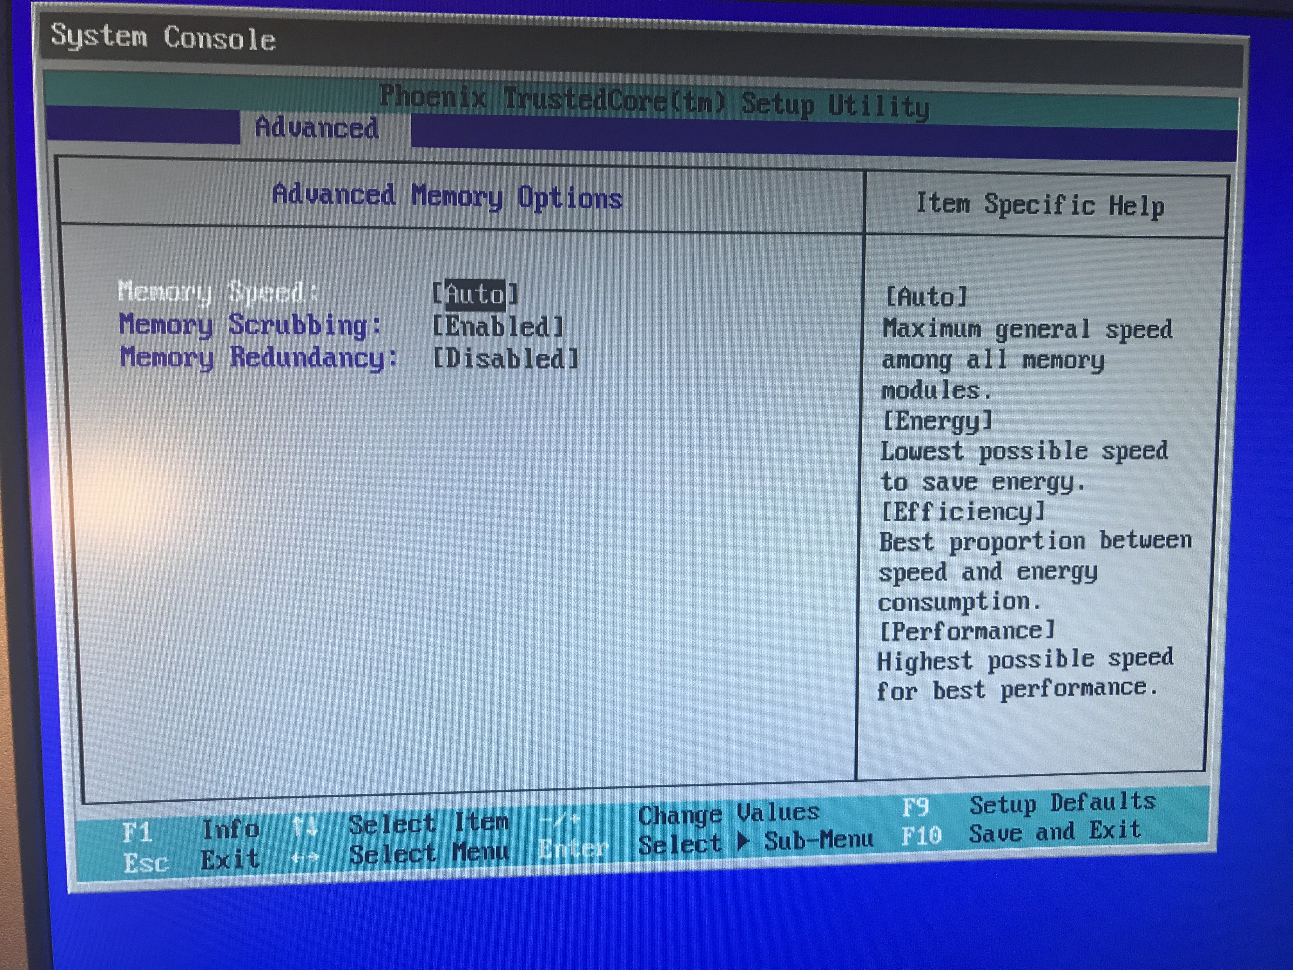Click the F9 key label

(x=915, y=807)
